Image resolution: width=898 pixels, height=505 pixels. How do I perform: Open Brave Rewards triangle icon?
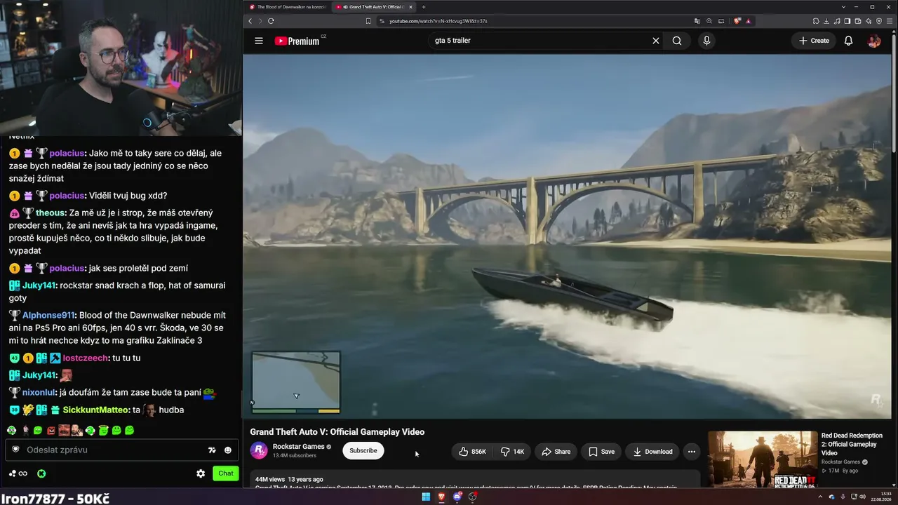[749, 21]
